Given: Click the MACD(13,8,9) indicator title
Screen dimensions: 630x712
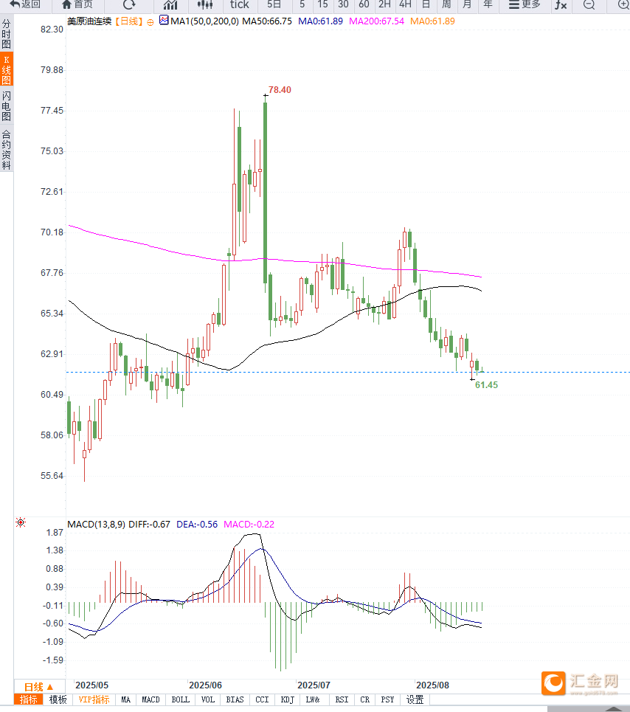Looking at the screenshot, I should pos(96,525).
